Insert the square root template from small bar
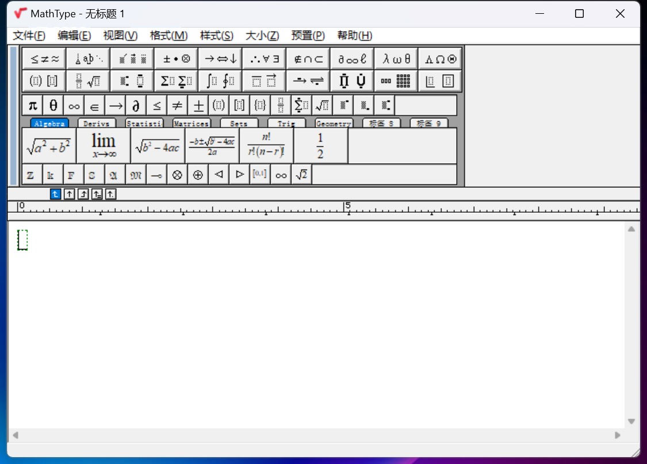 click(x=322, y=106)
